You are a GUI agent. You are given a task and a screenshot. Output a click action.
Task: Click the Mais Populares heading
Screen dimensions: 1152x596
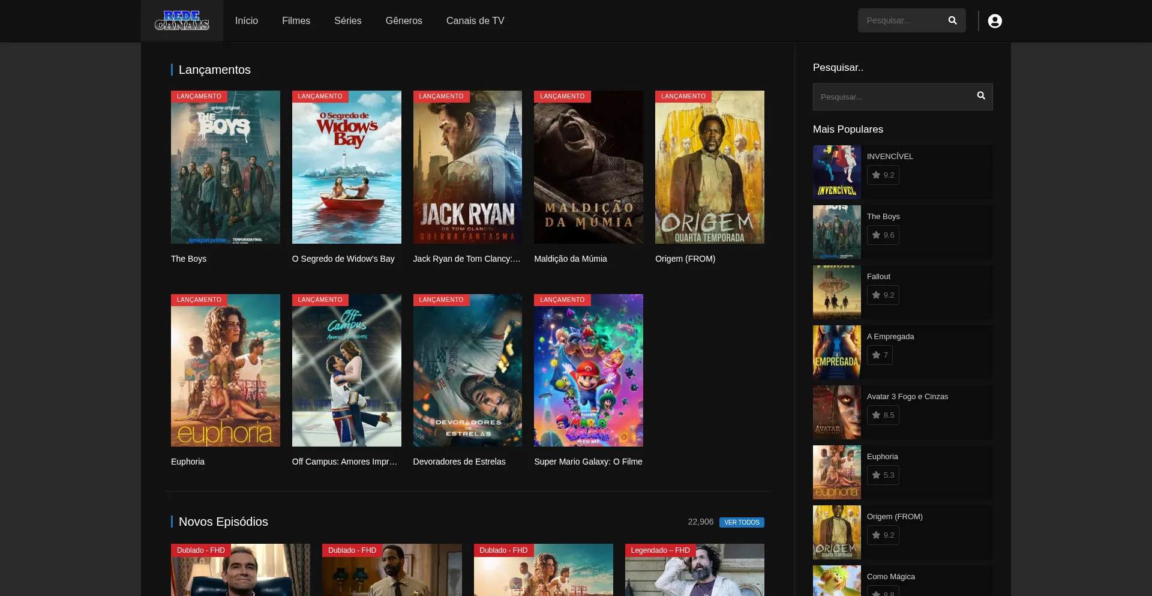pos(848,129)
